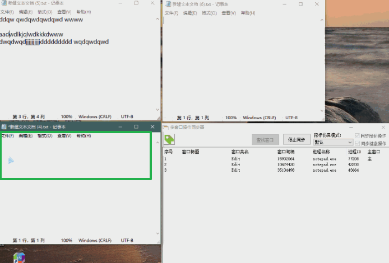Click scroll-down arrow in the (6).txt Notepad
Image resolution: width=389 pixels, height=263 pixels.
(x=322, y=110)
